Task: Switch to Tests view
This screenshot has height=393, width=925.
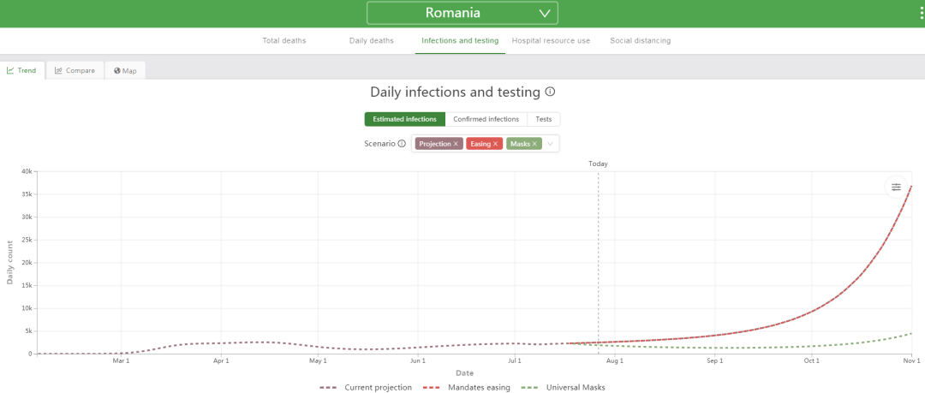Action: [x=543, y=119]
